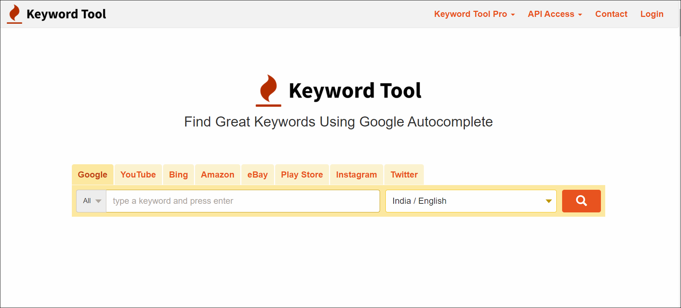Expand the API Access menu
The width and height of the screenshot is (681, 308).
(x=555, y=14)
